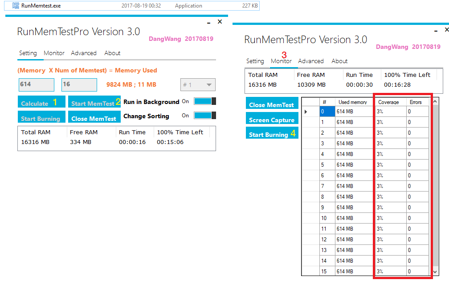Click Total RAM 16316 MB in left window

click(35, 142)
